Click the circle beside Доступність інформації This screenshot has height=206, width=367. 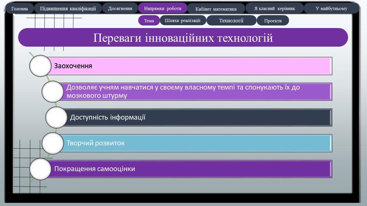[56, 117]
